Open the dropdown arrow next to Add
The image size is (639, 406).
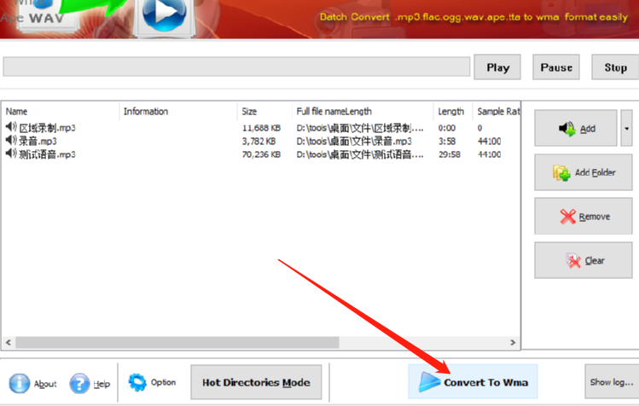pyautogui.click(x=626, y=129)
